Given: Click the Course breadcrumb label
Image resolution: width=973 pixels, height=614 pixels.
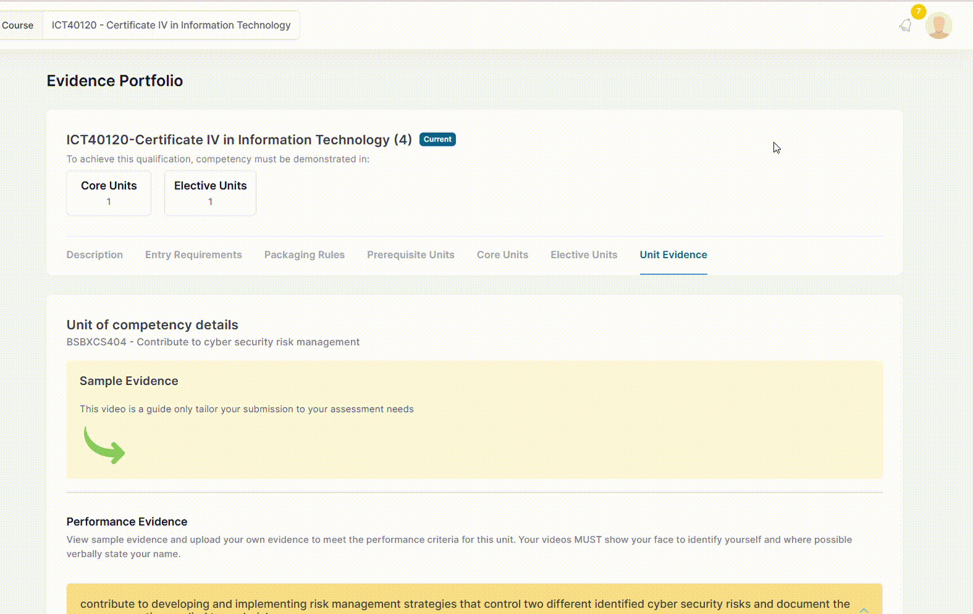Looking at the screenshot, I should [x=18, y=25].
